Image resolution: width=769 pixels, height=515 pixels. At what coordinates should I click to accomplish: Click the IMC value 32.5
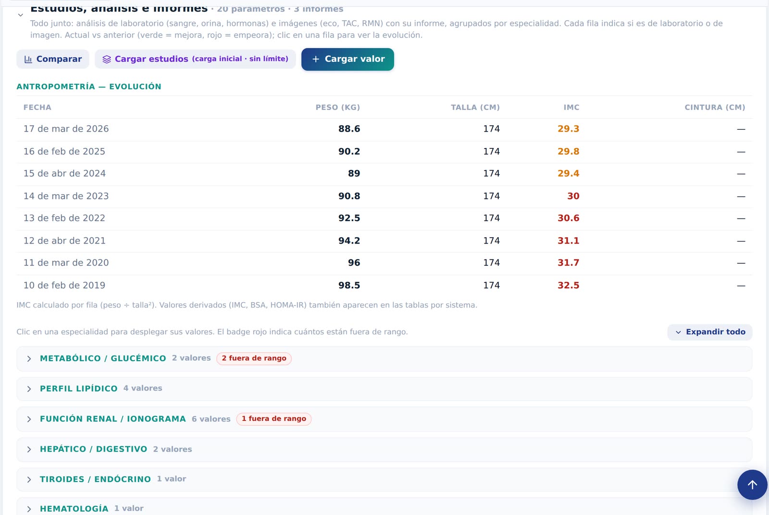tap(568, 286)
